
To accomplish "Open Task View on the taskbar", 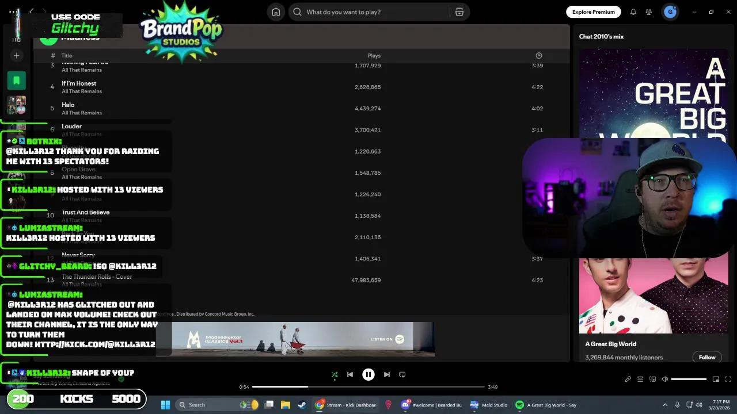I will click(269, 405).
